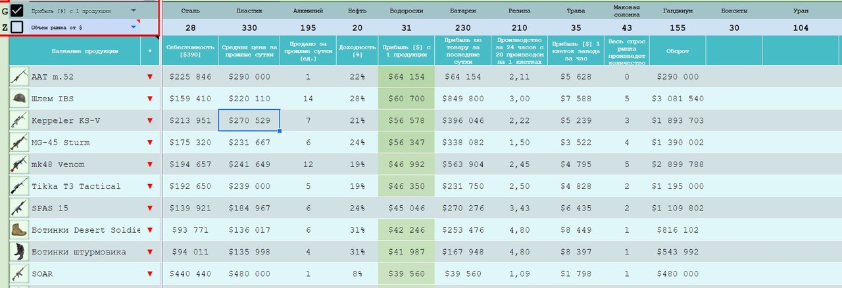The width and height of the screenshot is (842, 288).
Task: Select the SOAR average price $480 000 cell
Action: (x=249, y=274)
